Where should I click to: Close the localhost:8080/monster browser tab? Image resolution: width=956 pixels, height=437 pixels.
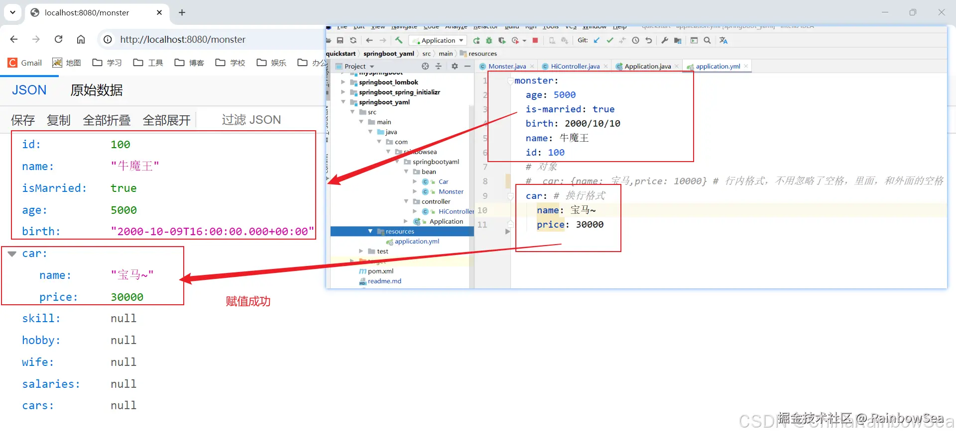pos(159,12)
